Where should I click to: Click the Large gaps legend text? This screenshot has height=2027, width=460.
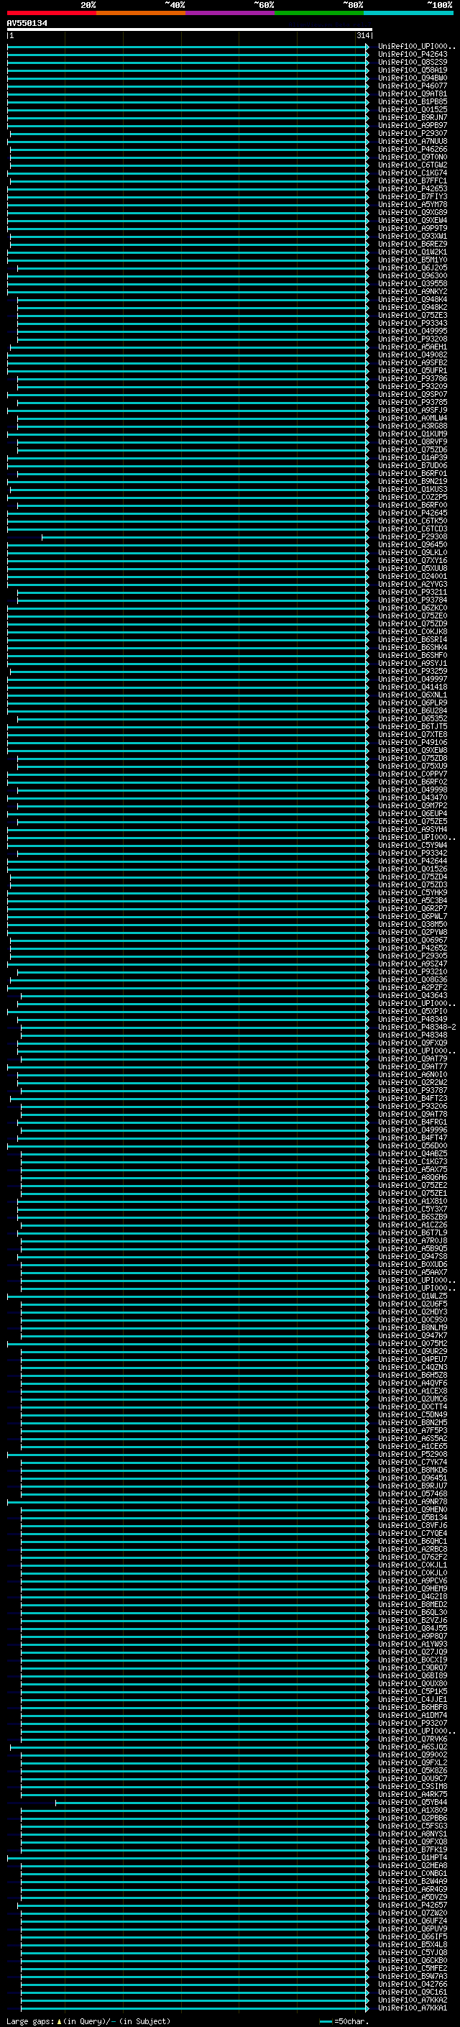pyautogui.click(x=88, y=2021)
